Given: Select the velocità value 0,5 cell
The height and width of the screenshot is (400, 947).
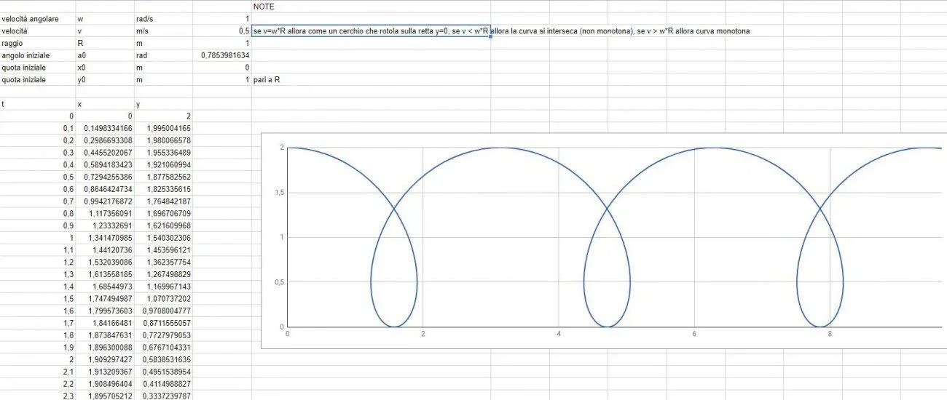Looking at the screenshot, I should pos(222,31).
